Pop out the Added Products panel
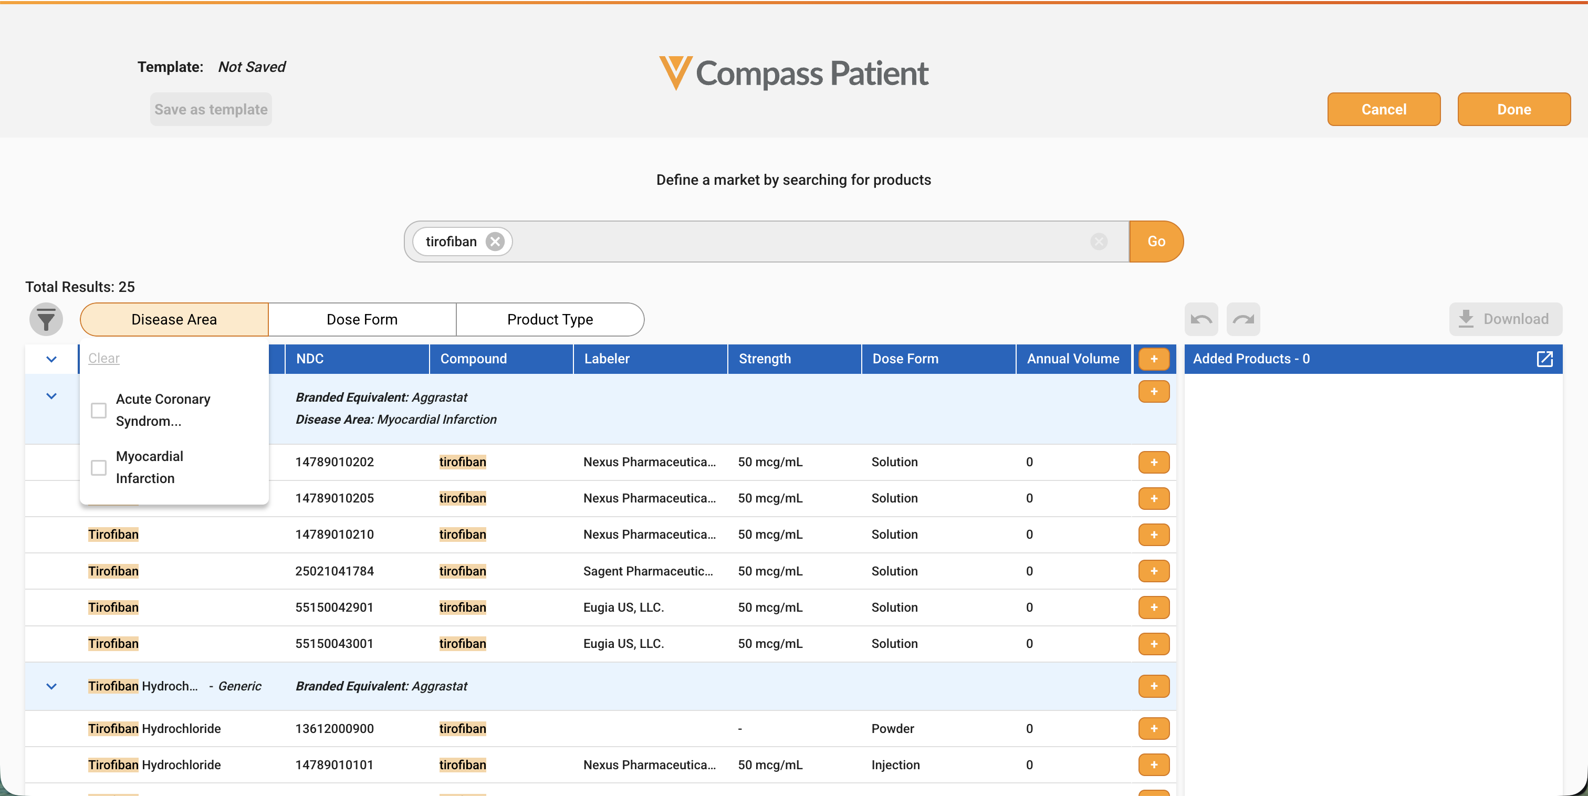The image size is (1588, 796). tap(1544, 359)
